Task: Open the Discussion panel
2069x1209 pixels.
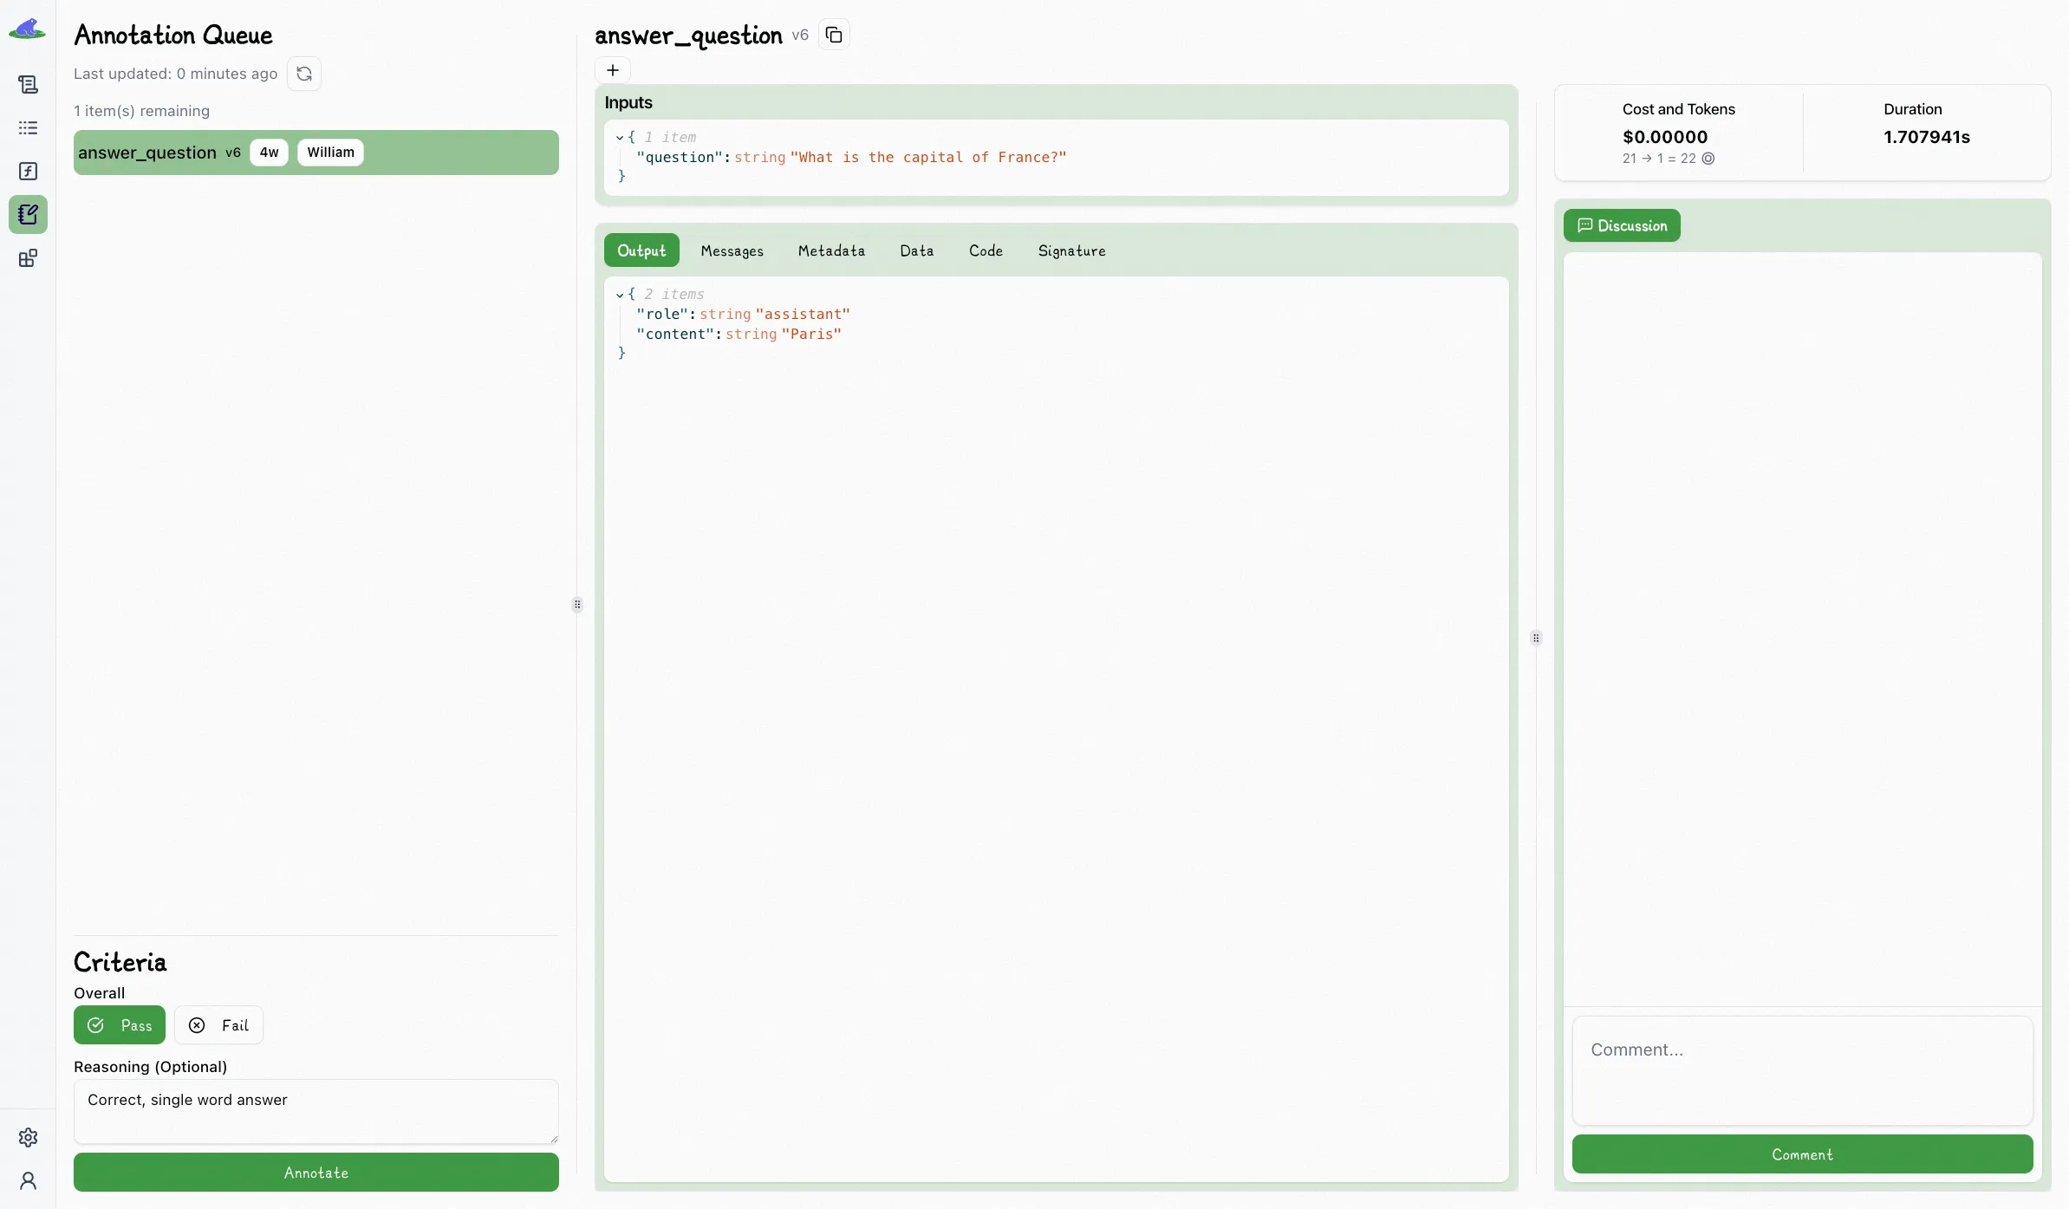Action: [1621, 225]
